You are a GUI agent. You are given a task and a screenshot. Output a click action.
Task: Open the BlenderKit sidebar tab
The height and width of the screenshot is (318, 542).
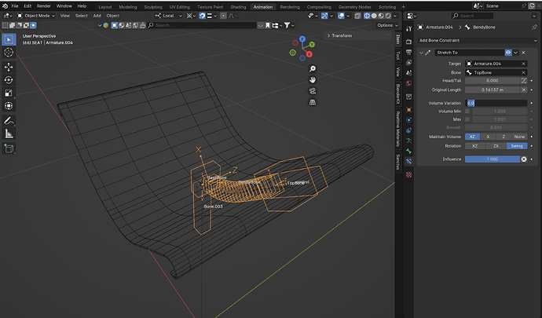[398, 93]
